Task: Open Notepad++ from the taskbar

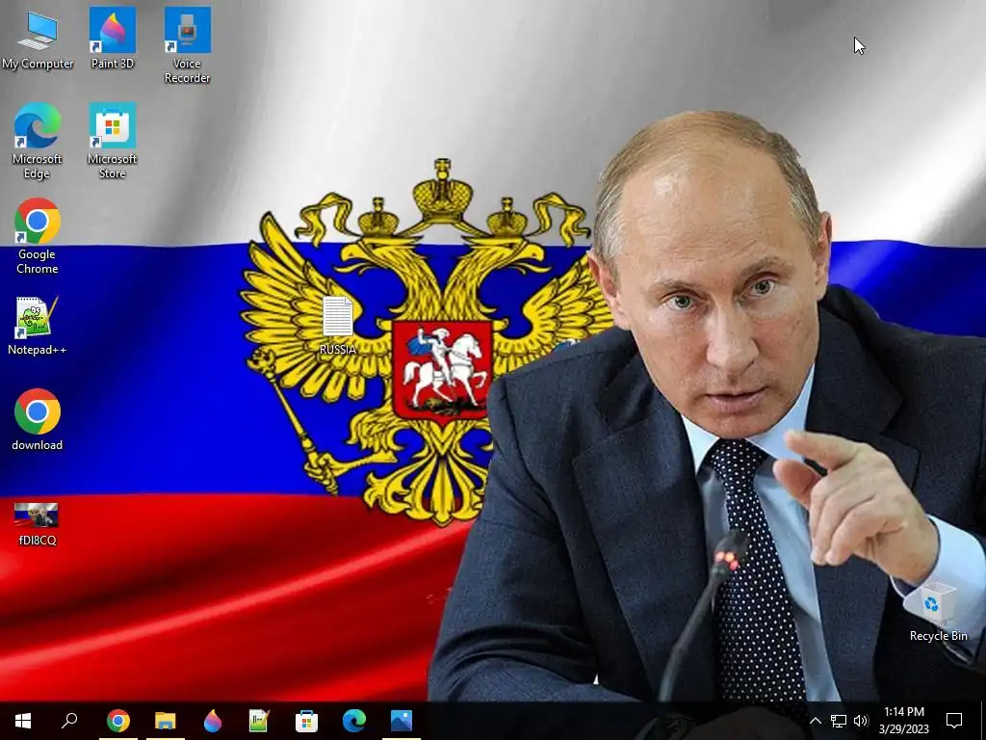Action: pyautogui.click(x=259, y=721)
